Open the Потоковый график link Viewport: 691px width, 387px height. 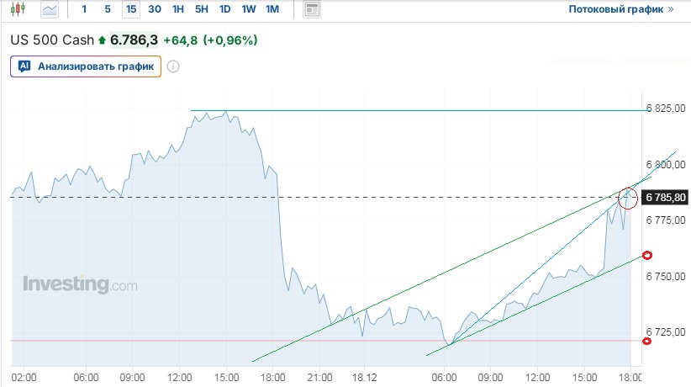tap(620, 9)
